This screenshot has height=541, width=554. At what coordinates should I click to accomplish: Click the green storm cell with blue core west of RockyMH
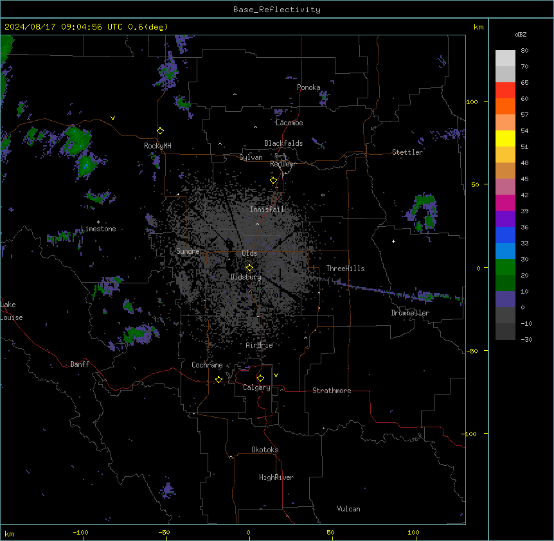click(87, 166)
